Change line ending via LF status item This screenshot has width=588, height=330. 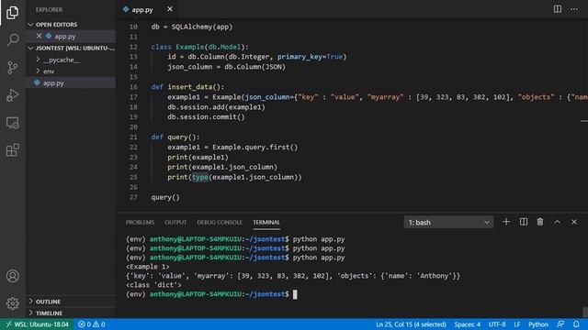(x=516, y=324)
